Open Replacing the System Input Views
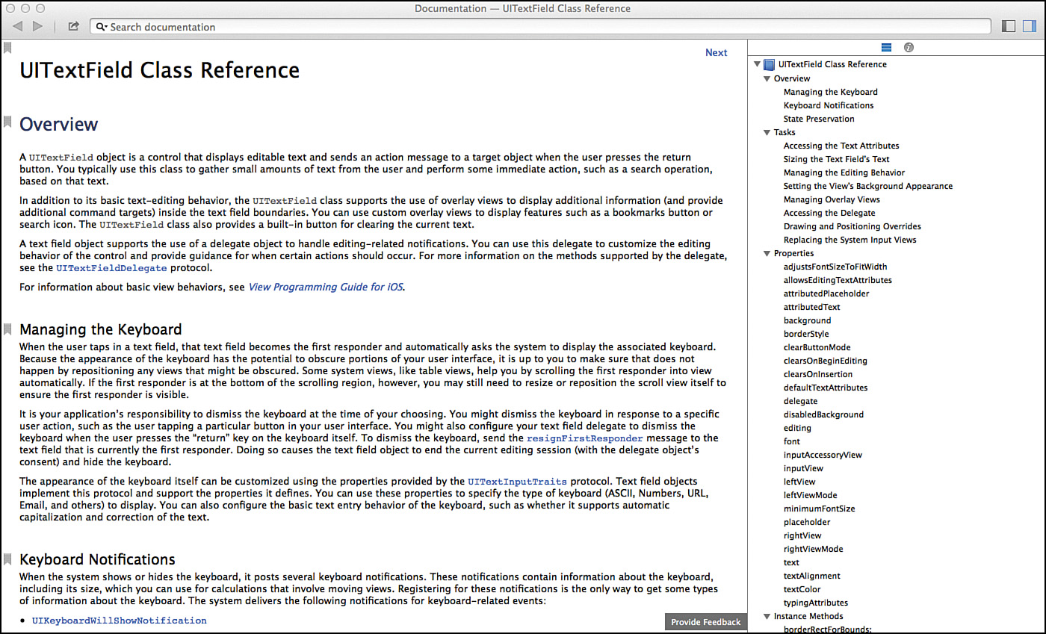This screenshot has width=1046, height=634. 850,240
